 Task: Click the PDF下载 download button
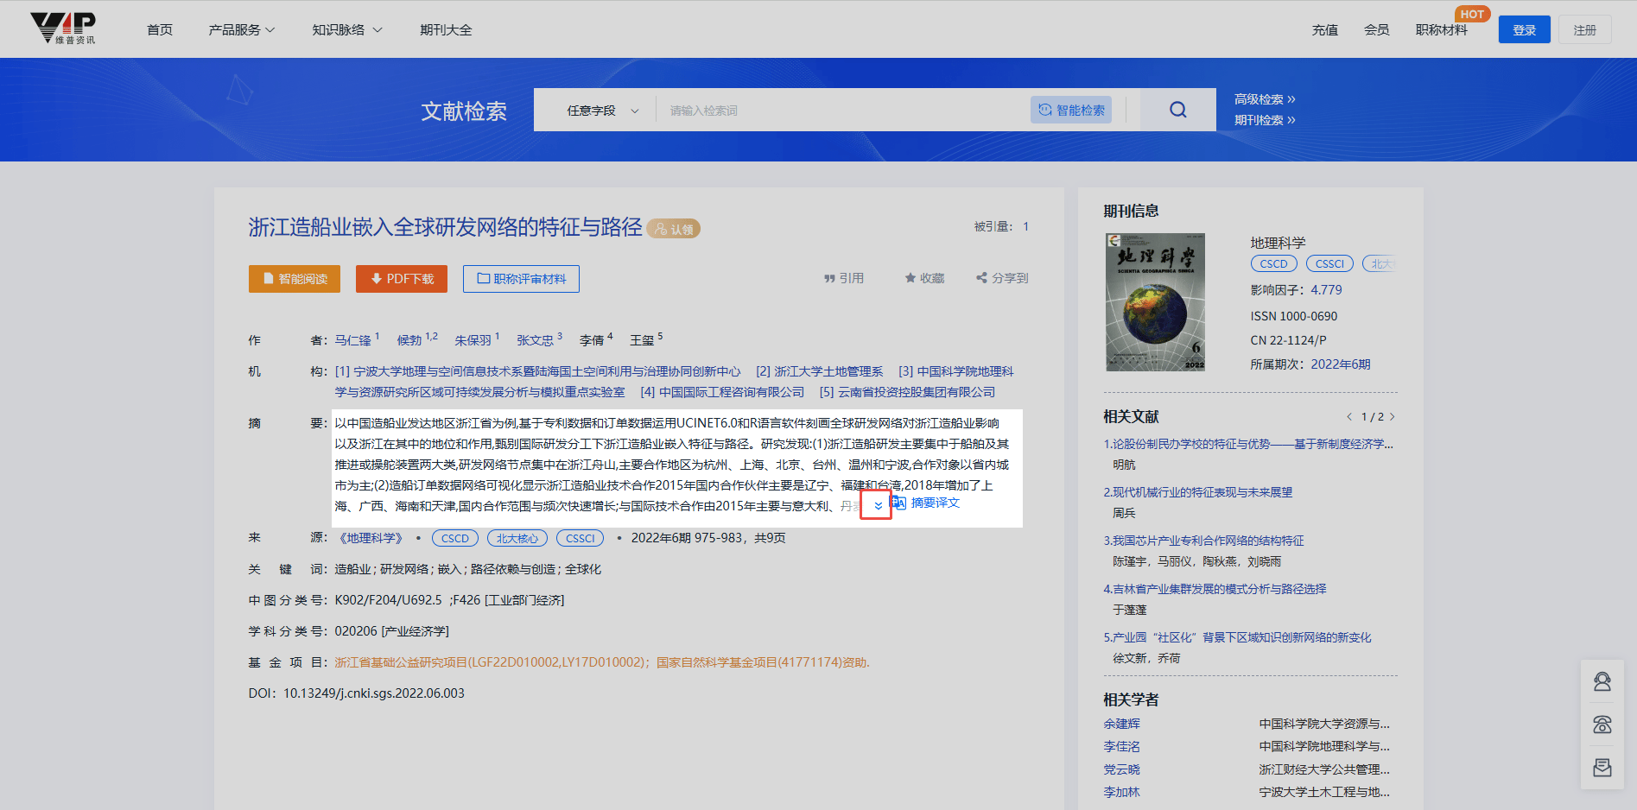402,279
